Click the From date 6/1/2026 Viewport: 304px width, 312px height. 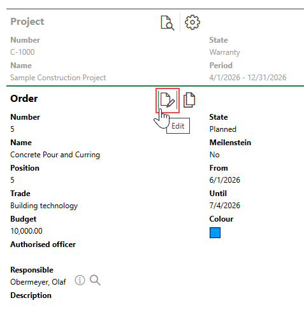(x=225, y=180)
